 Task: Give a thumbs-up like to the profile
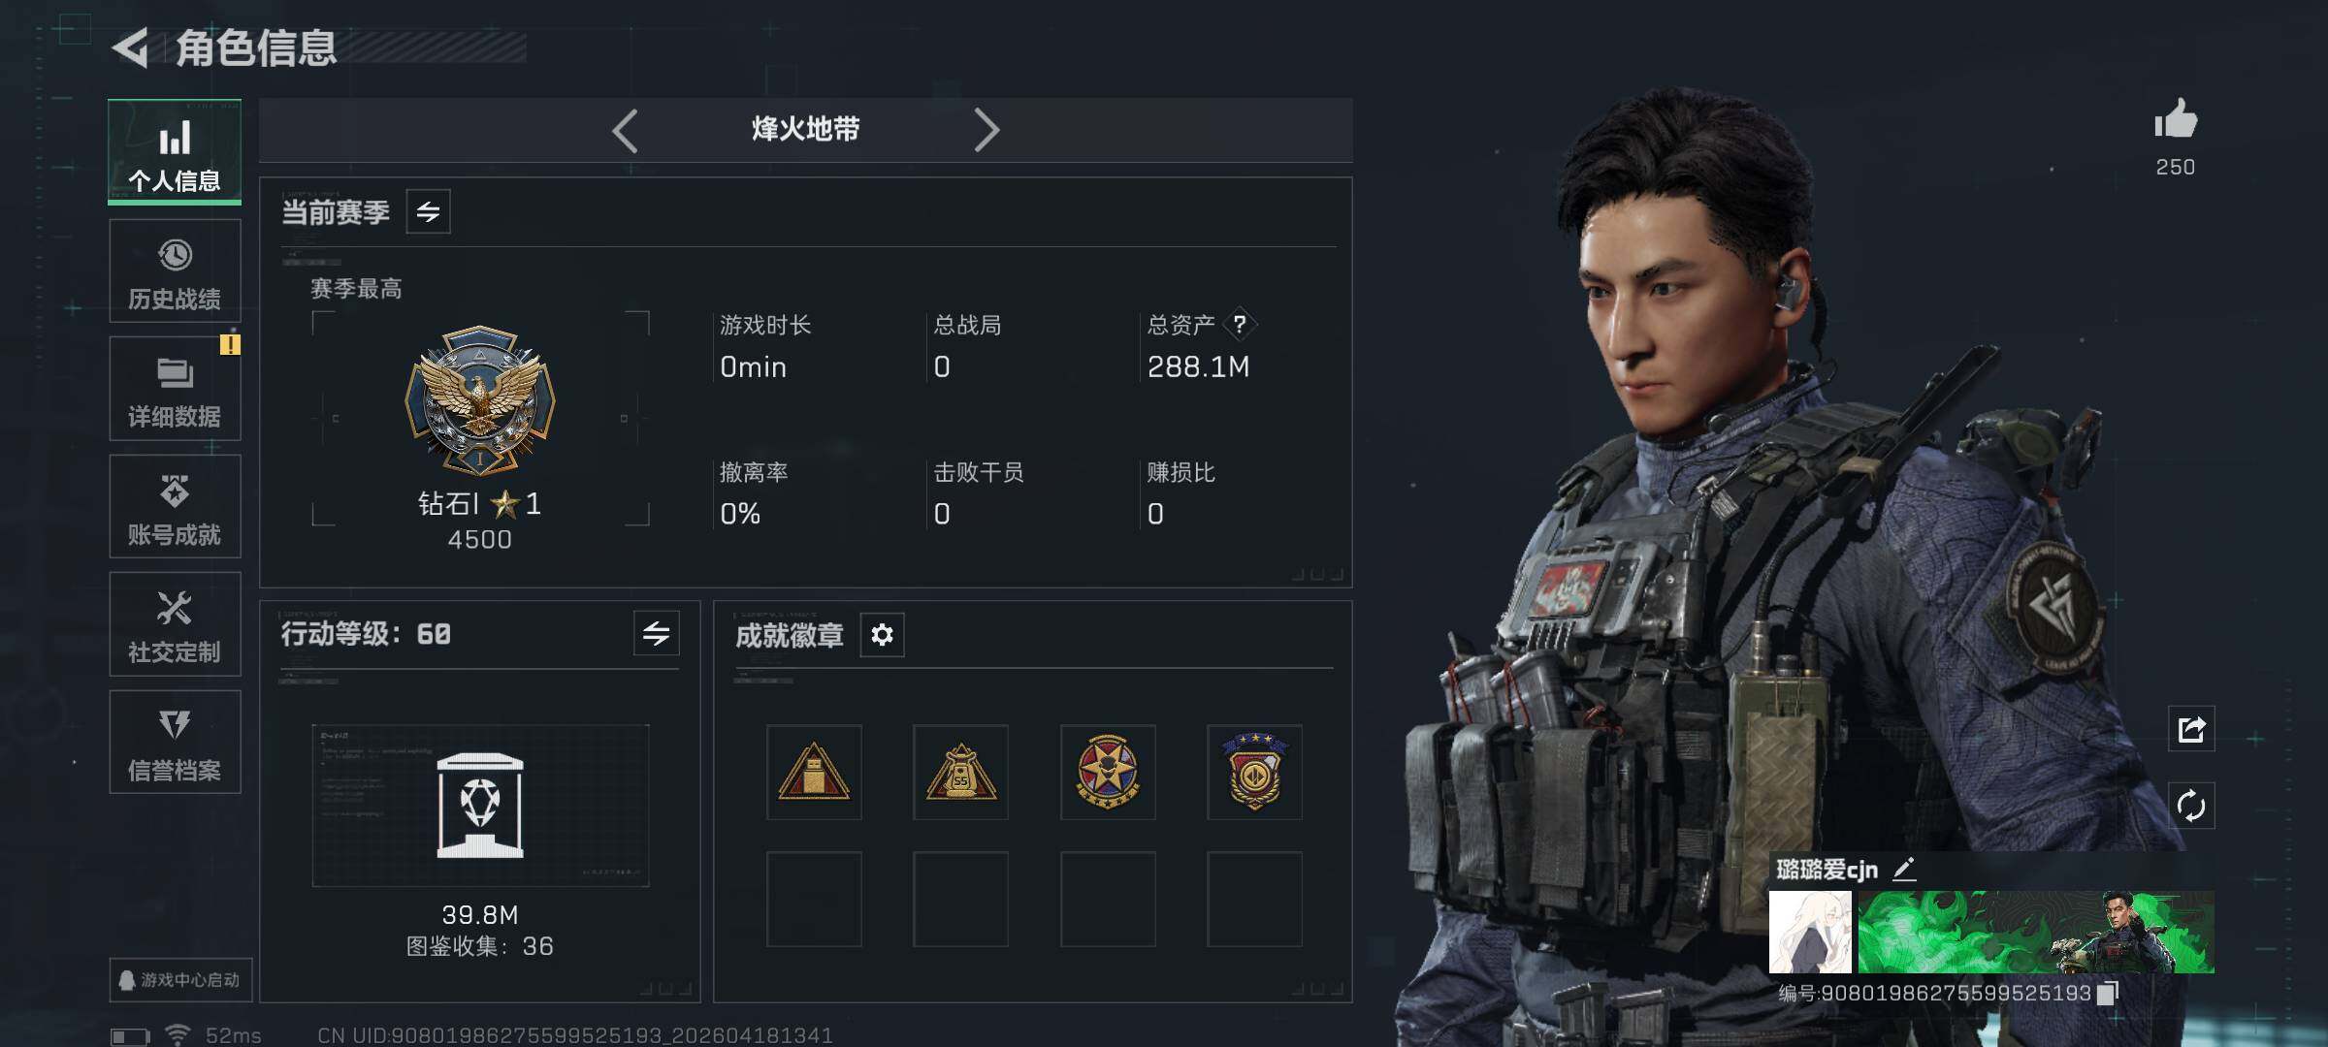tap(2176, 120)
